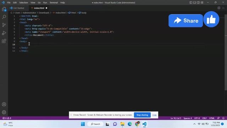Show errors and warnings in status bar
Viewport: 227px width, 128px height.
tap(7, 118)
